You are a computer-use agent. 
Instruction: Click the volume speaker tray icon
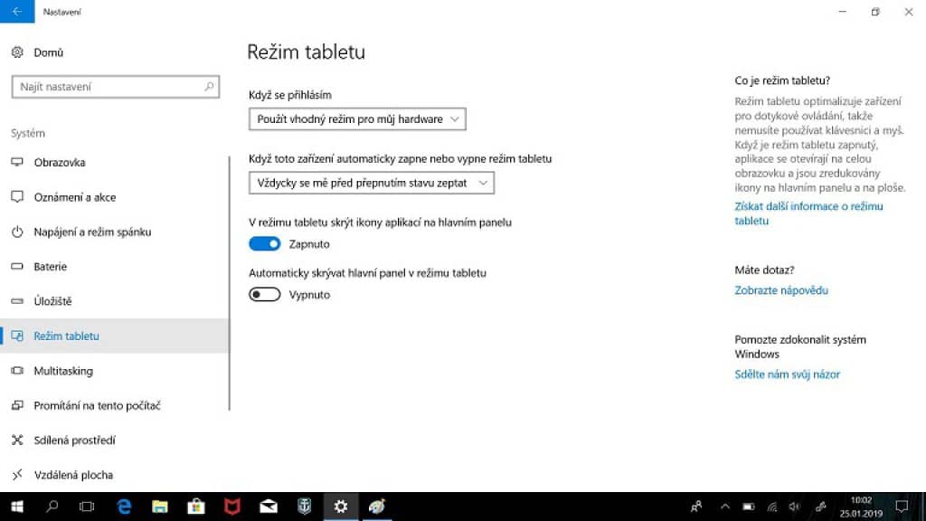795,507
